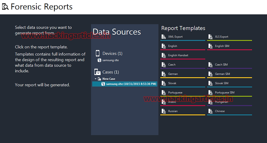The width and height of the screenshot is (267, 143).
Task: Choose the Czech SIM report template
Action: [x=229, y=65]
